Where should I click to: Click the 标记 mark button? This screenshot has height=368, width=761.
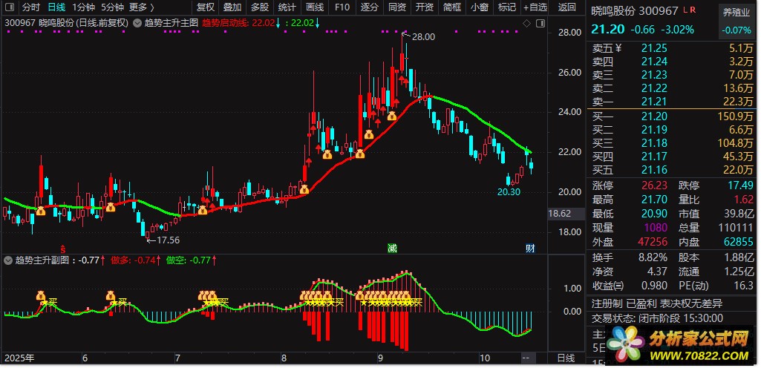pyautogui.click(x=506, y=7)
